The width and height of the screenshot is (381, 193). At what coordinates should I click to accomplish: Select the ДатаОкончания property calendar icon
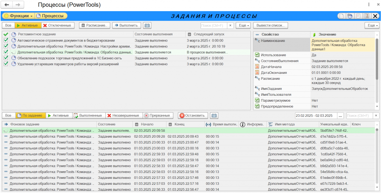[257, 72]
